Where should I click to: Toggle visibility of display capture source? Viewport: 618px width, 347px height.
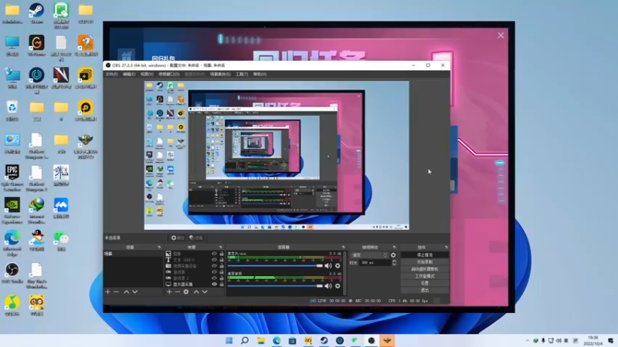pos(214,284)
